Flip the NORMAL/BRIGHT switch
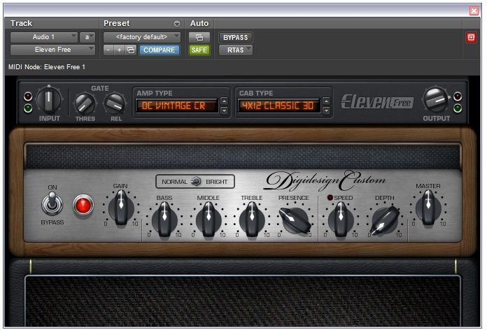 pos(196,181)
